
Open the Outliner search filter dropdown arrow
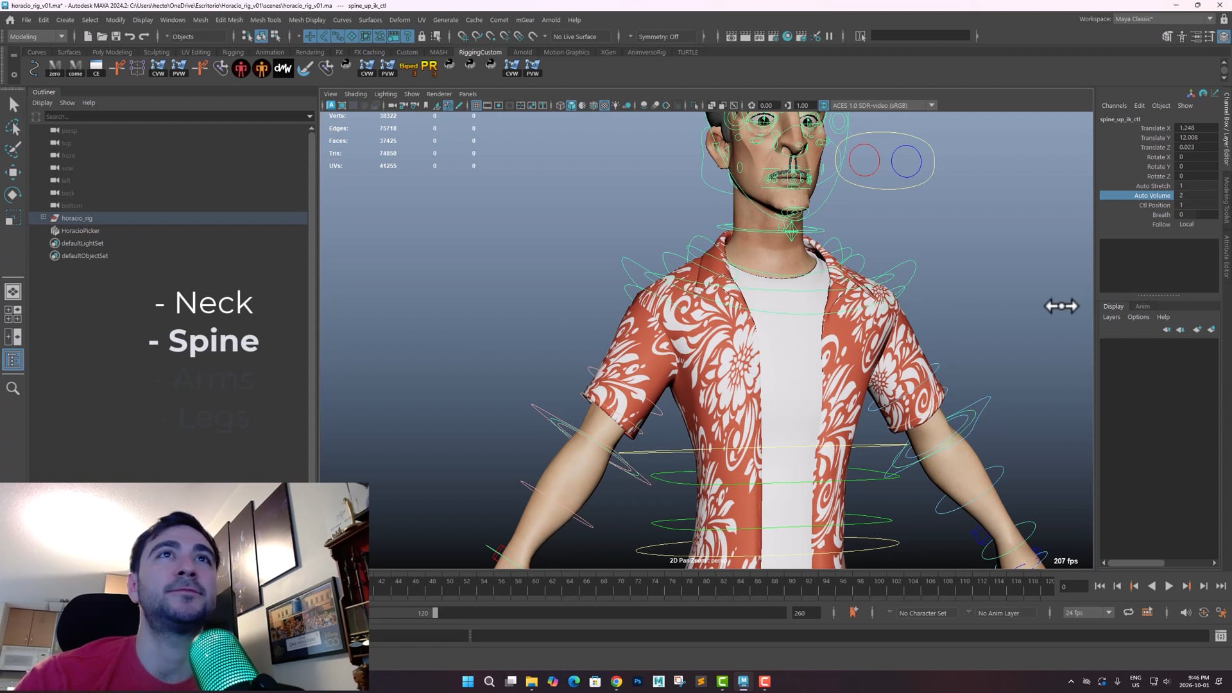310,116
